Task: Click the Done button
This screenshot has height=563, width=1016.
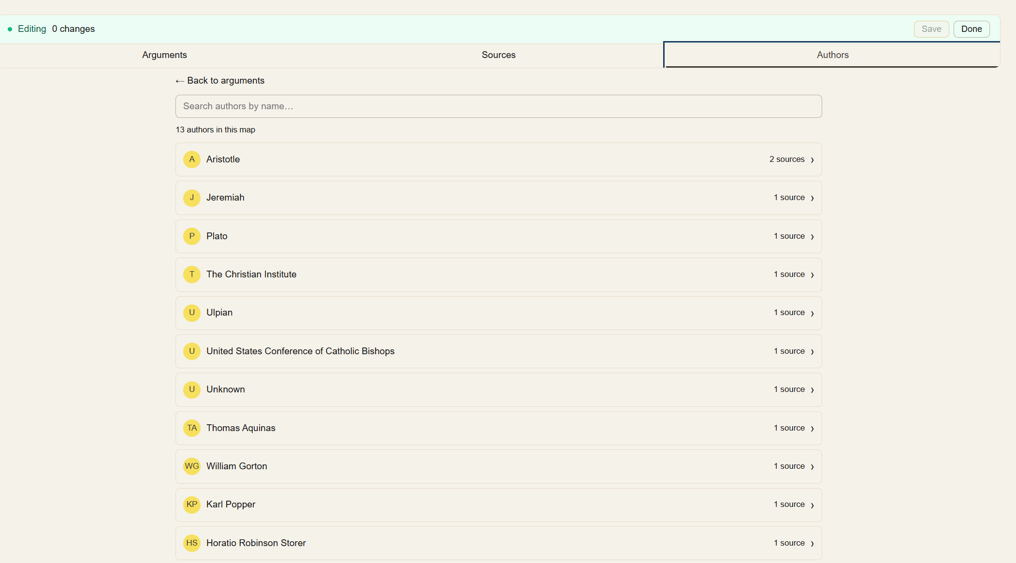Action: pyautogui.click(x=972, y=29)
